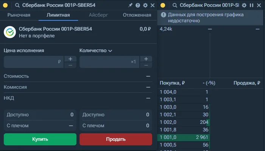The width and height of the screenshot is (265, 151).
Task: Click the Цена исполнения input field
Action: coord(34,62)
